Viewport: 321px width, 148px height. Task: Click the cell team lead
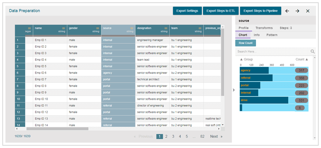tap(152, 60)
